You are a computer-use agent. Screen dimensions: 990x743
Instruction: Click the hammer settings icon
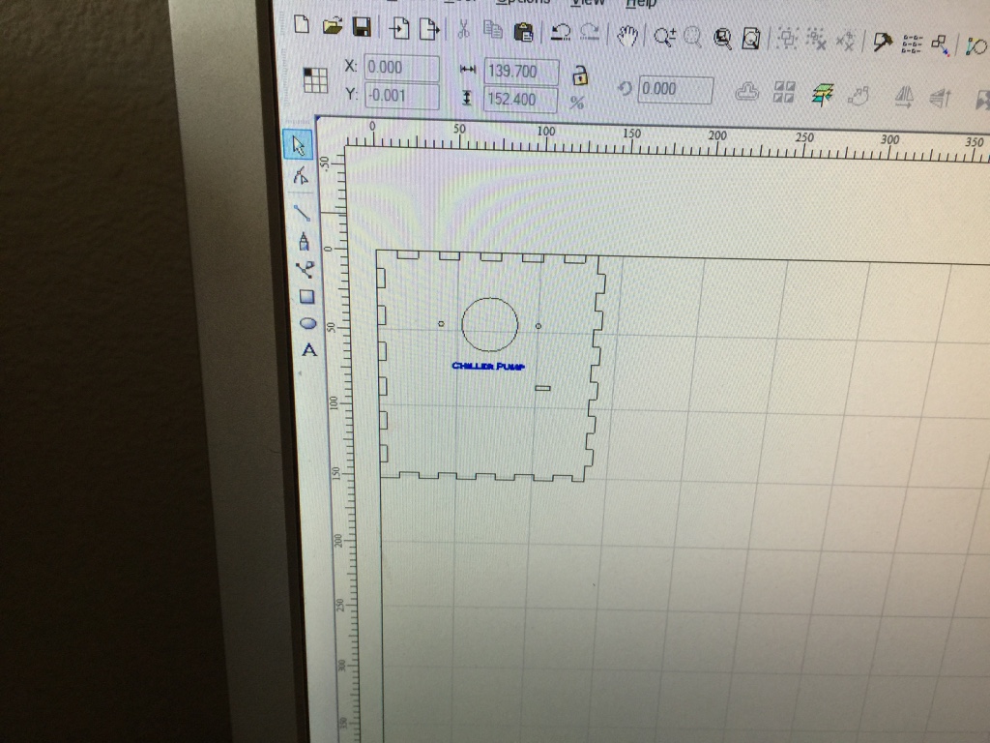click(882, 43)
